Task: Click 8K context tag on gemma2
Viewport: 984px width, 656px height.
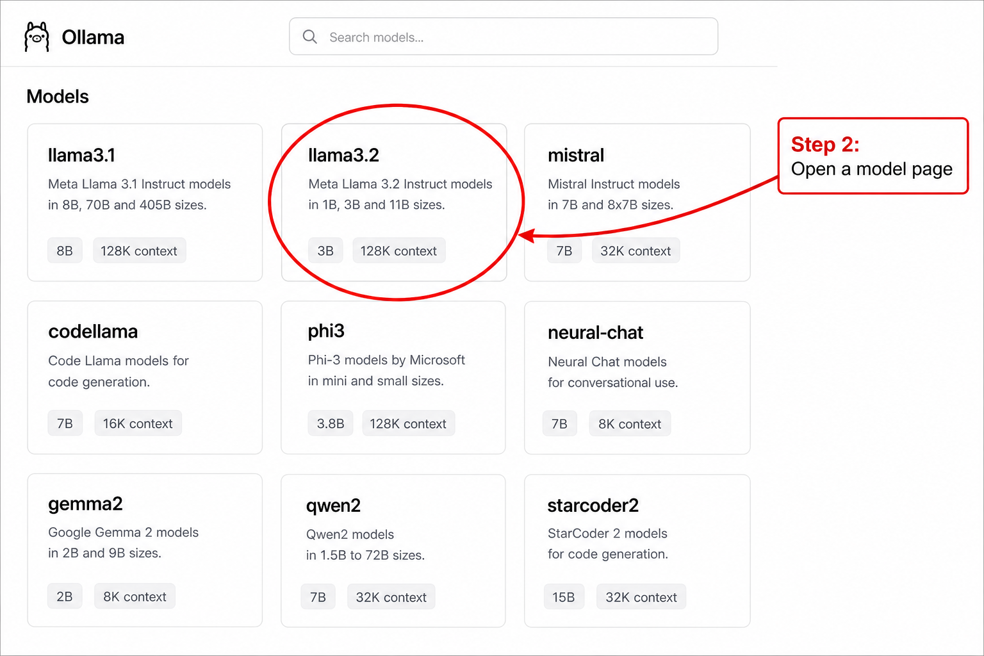Action: coord(135,596)
